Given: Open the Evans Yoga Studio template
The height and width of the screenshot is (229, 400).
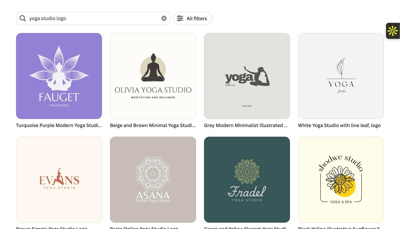Looking at the screenshot, I should point(59,180).
